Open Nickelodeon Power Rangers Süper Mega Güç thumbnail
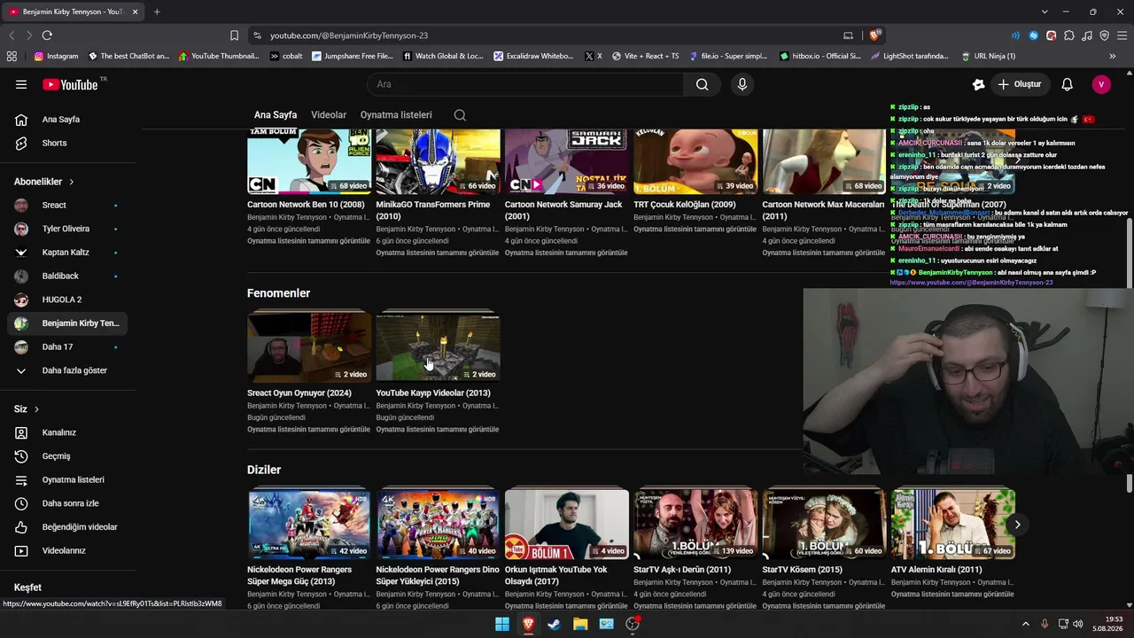 click(x=309, y=524)
